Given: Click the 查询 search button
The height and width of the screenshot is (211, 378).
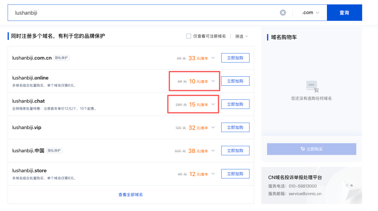Looking at the screenshot, I should coord(344,13).
